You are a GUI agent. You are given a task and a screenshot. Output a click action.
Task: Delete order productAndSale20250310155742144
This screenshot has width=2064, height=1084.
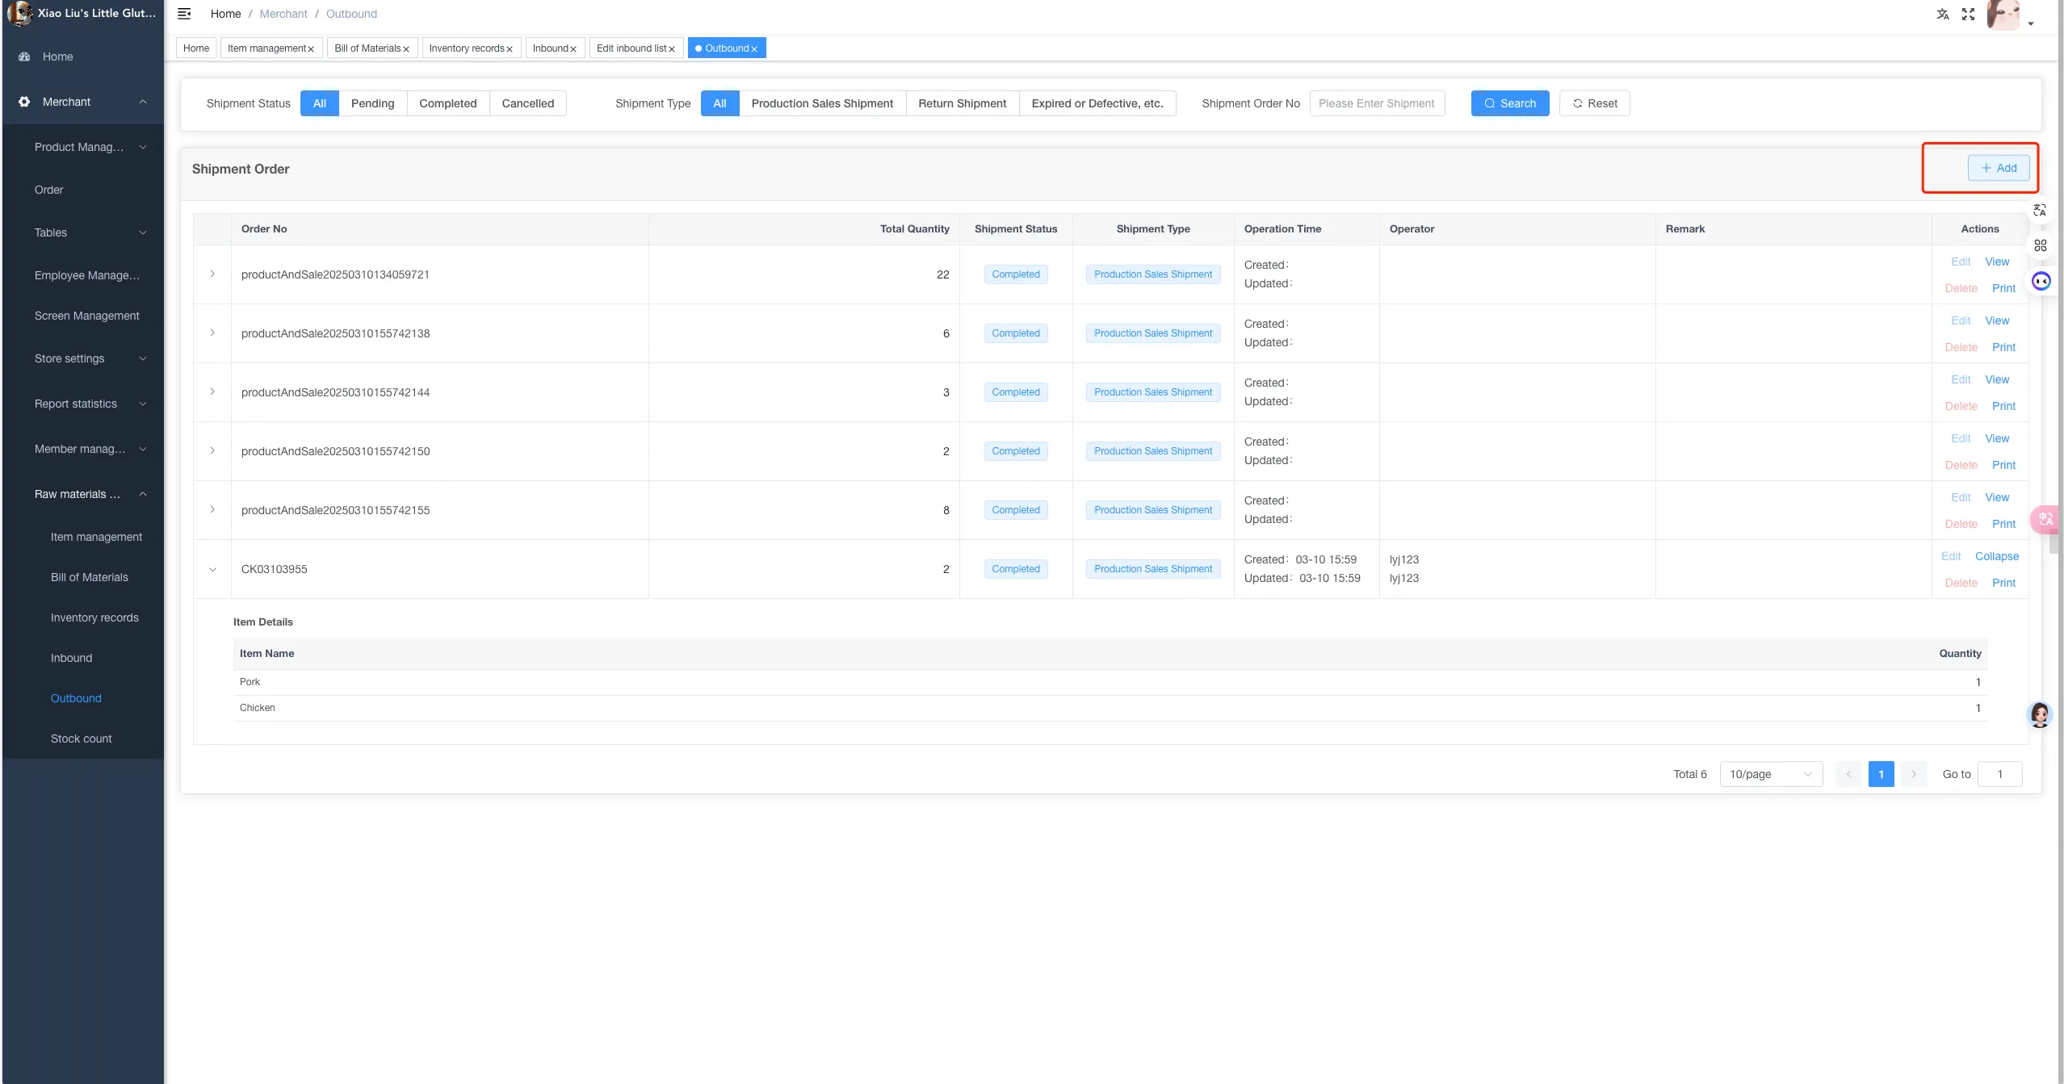click(1961, 406)
